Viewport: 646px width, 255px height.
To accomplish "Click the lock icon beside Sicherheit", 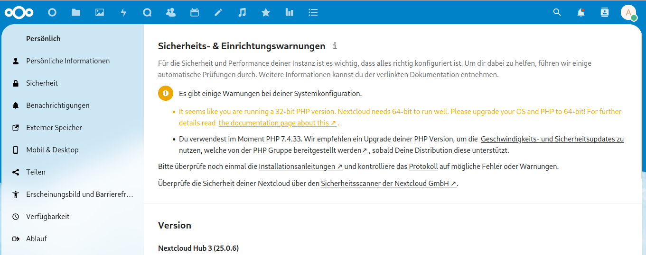I will pos(16,83).
